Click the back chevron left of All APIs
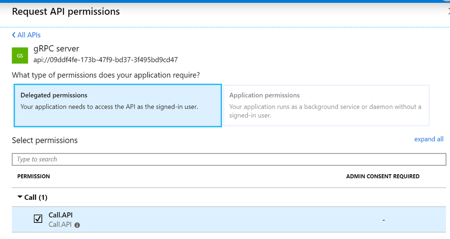This screenshot has width=450, height=239. tap(14, 35)
